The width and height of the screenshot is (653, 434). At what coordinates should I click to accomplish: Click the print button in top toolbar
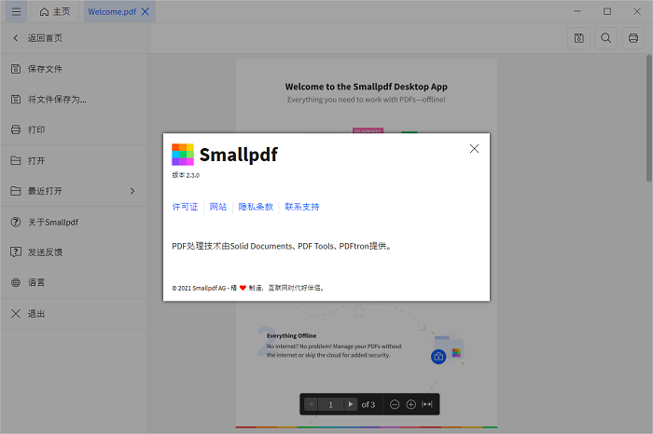pos(633,38)
